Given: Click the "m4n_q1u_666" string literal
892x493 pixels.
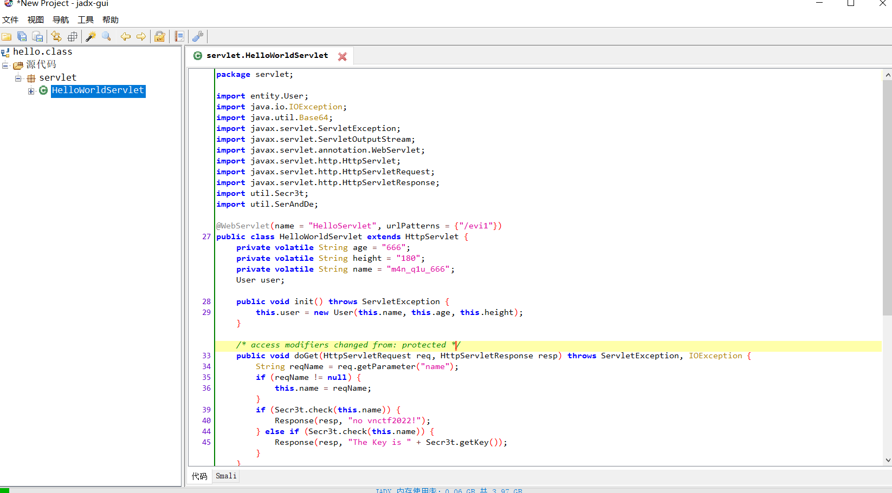Looking at the screenshot, I should click(418, 269).
